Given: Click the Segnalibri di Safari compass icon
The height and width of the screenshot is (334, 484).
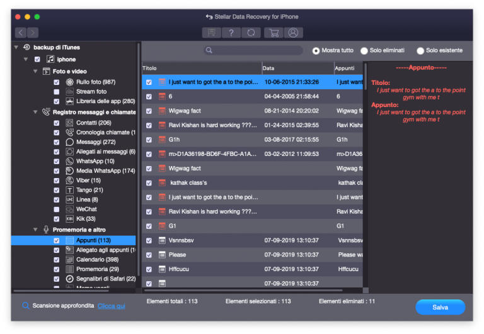Looking at the screenshot, I should (x=70, y=279).
